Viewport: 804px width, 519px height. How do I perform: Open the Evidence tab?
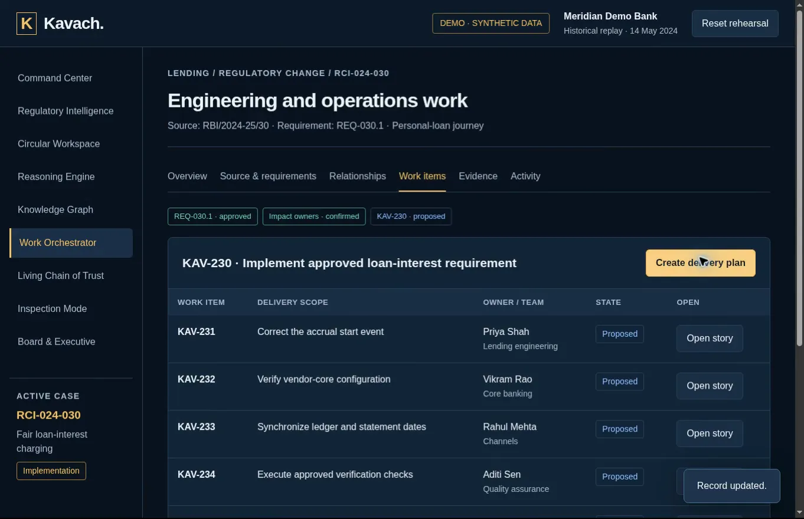click(x=478, y=176)
